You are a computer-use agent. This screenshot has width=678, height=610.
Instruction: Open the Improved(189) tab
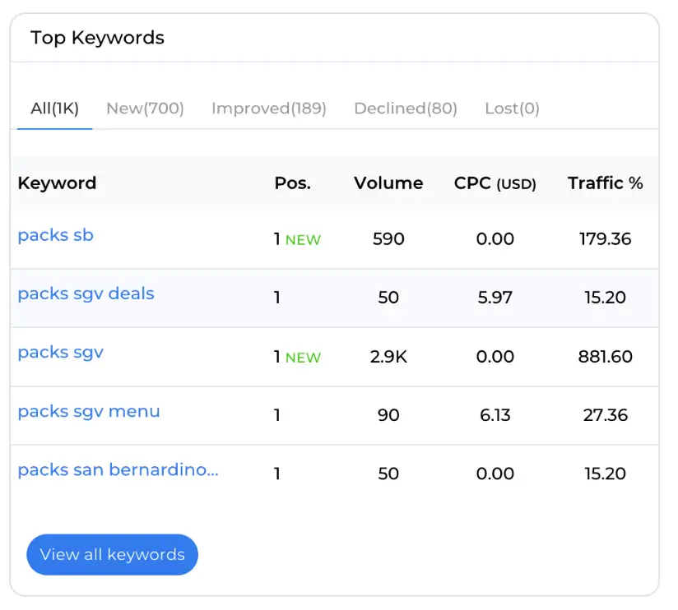269,108
